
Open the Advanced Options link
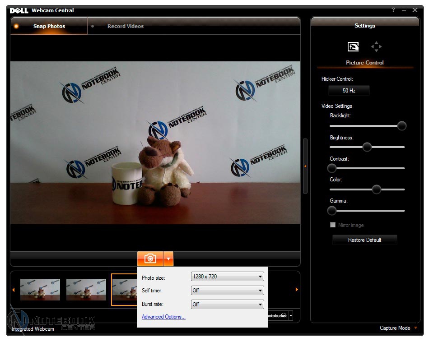pyautogui.click(x=163, y=317)
